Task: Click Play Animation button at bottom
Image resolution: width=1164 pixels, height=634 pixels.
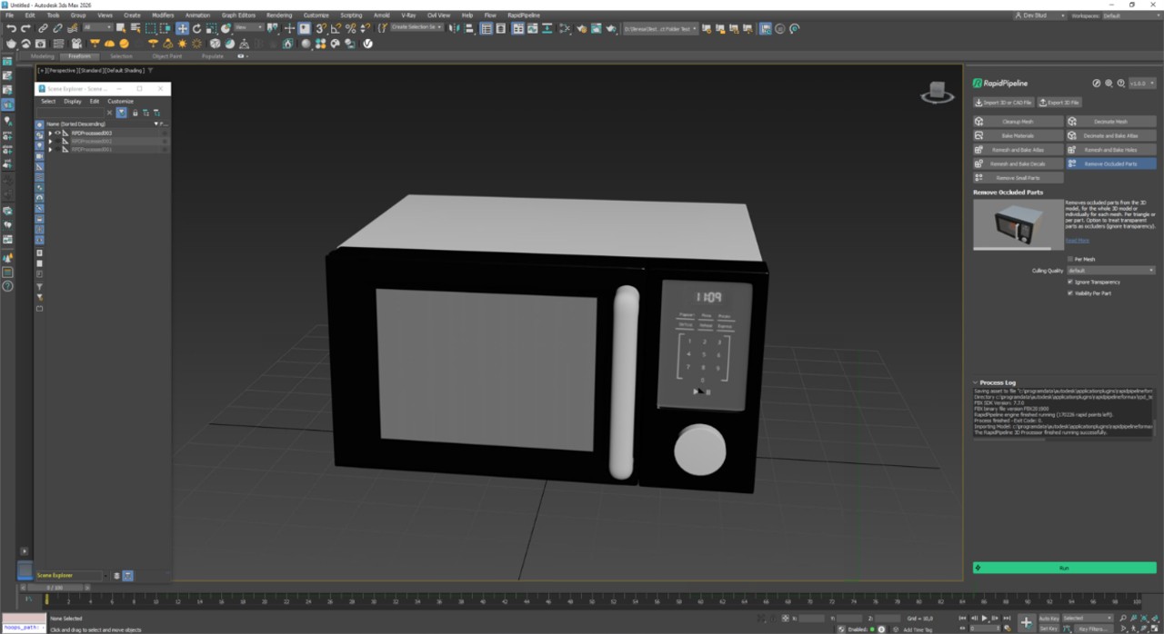Action: [x=984, y=618]
